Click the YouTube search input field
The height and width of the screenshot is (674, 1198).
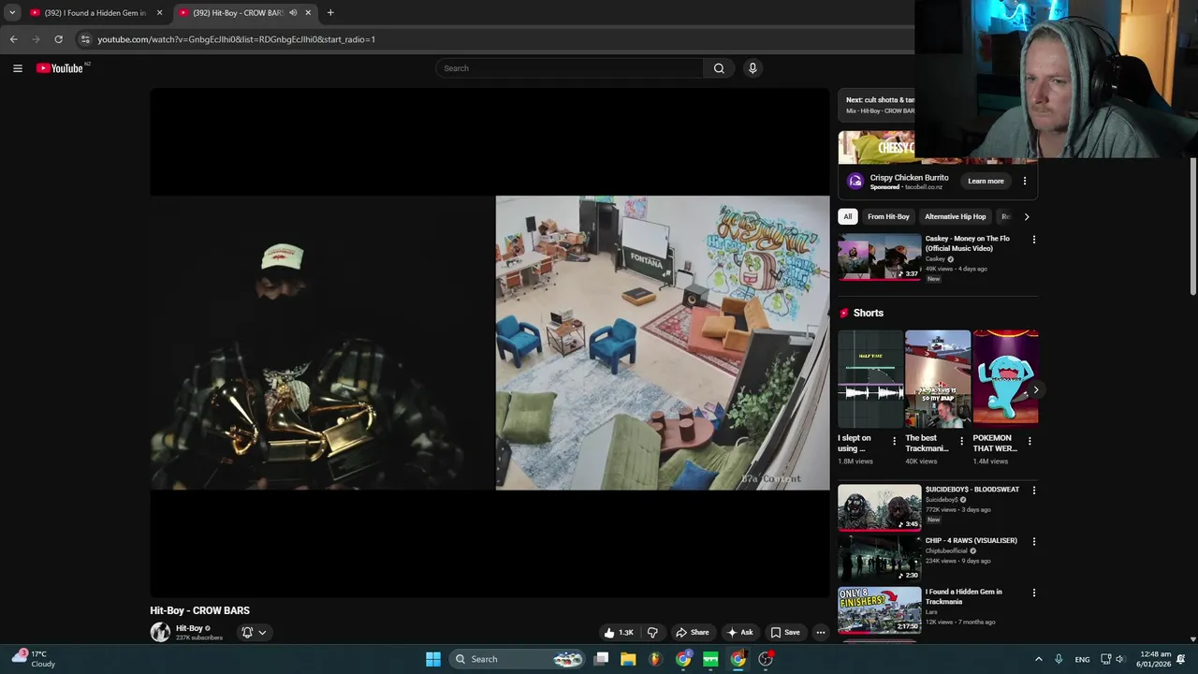[x=569, y=68]
